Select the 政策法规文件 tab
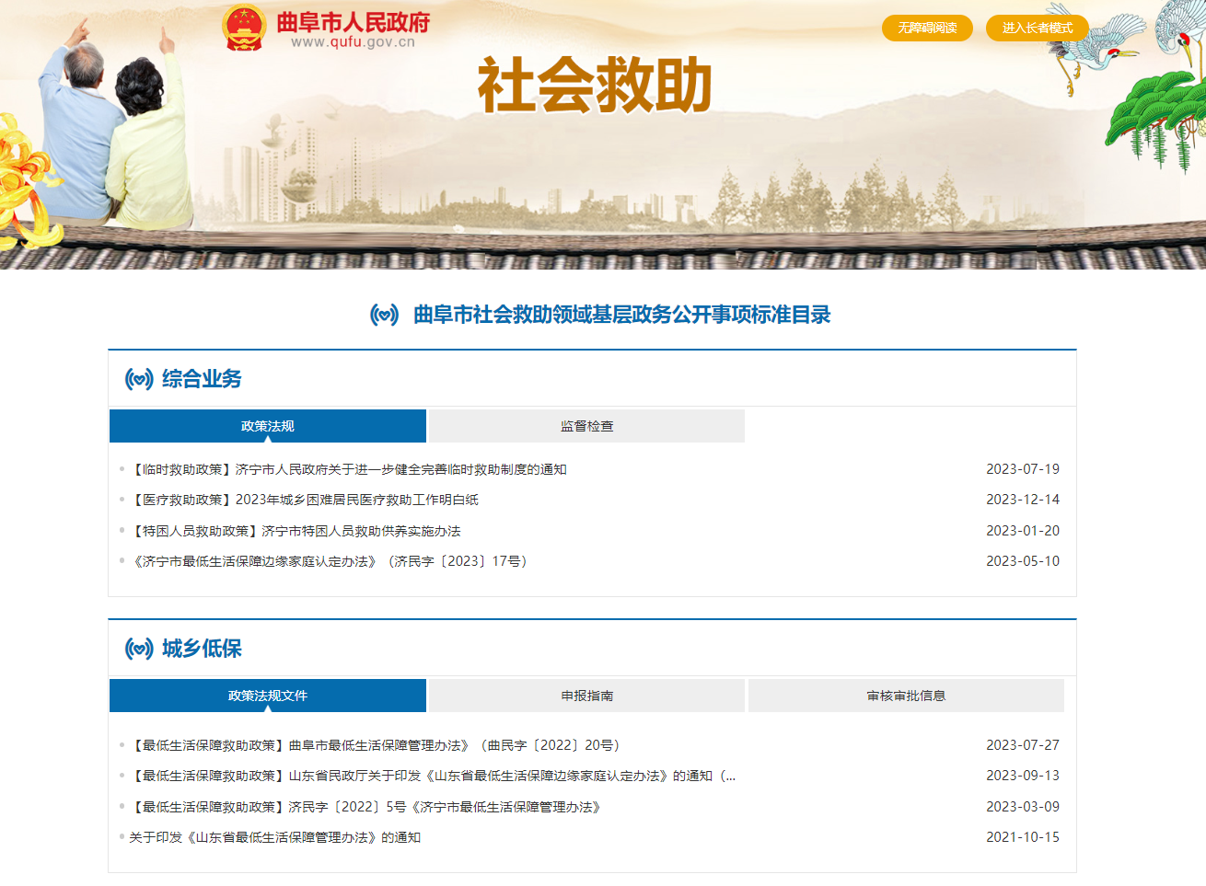Image resolution: width=1206 pixels, height=886 pixels. pos(268,696)
